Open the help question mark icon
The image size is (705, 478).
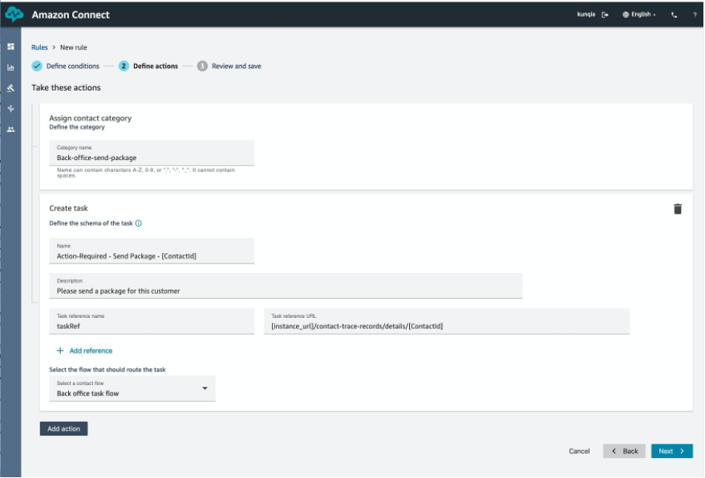coord(695,14)
